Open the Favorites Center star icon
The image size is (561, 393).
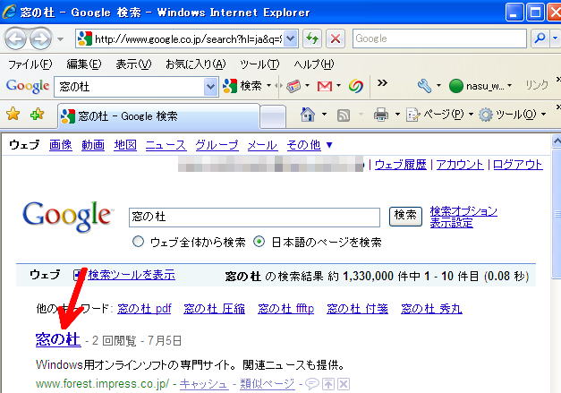tap(13, 115)
